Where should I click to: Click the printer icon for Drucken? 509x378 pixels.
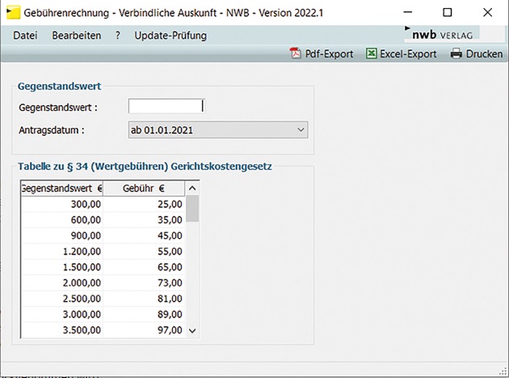click(x=456, y=54)
